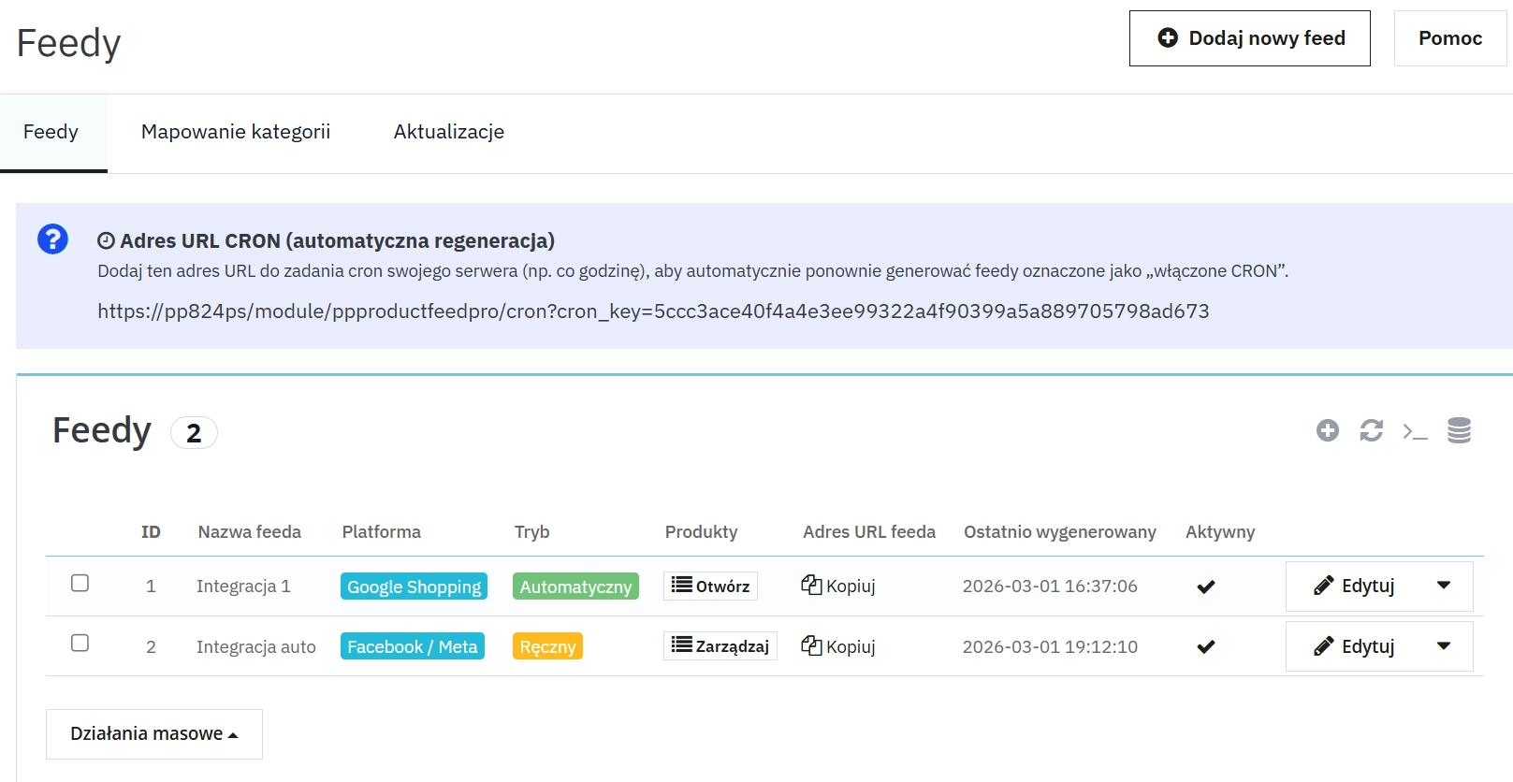Click the Ostatnio wygenerowany column header
This screenshot has height=782, width=1513.
coord(1060,531)
